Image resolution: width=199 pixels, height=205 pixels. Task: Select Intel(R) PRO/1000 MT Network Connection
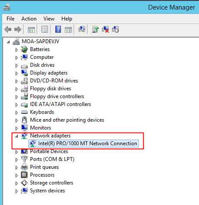click(x=84, y=143)
